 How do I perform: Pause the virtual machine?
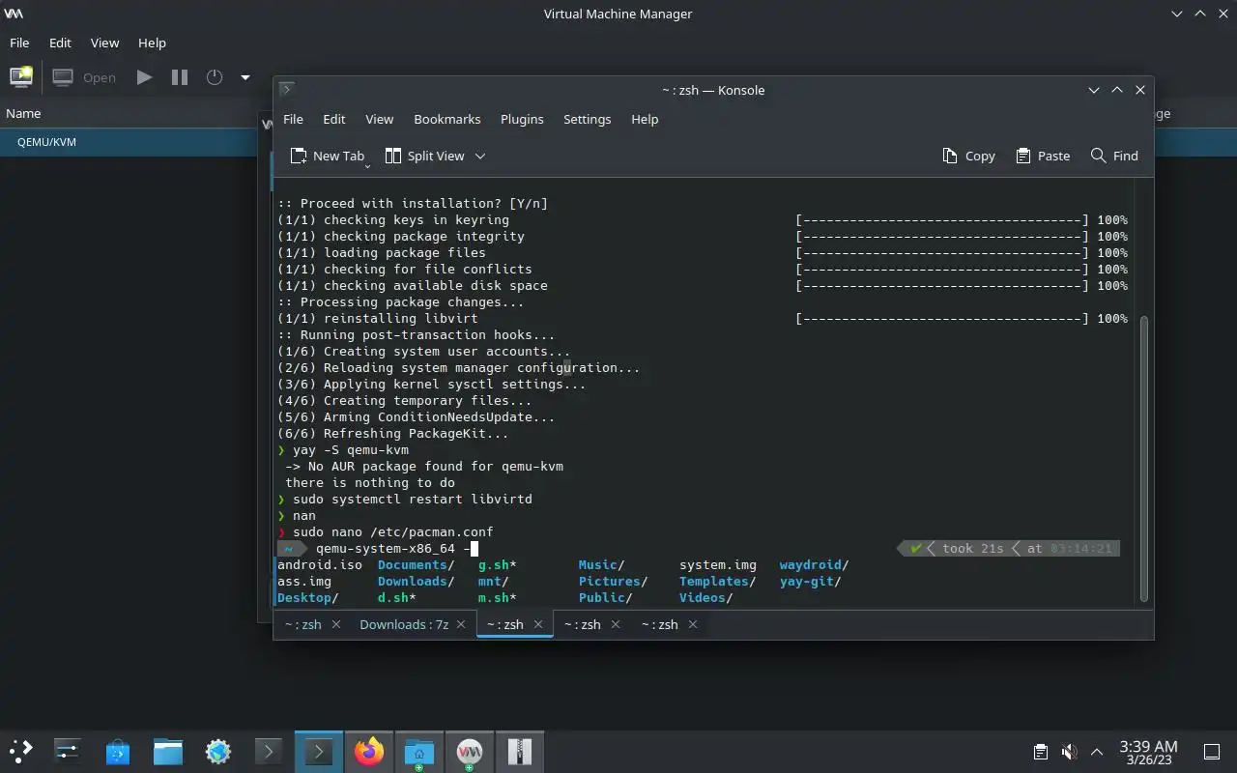click(x=180, y=77)
